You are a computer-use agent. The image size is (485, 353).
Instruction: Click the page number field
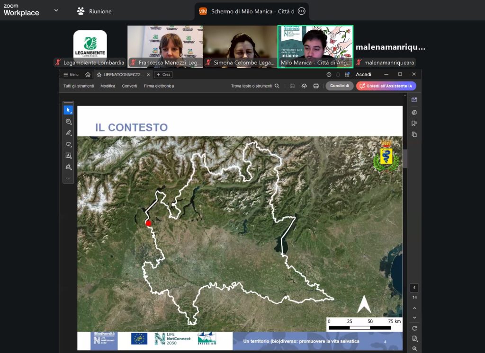[x=414, y=288]
